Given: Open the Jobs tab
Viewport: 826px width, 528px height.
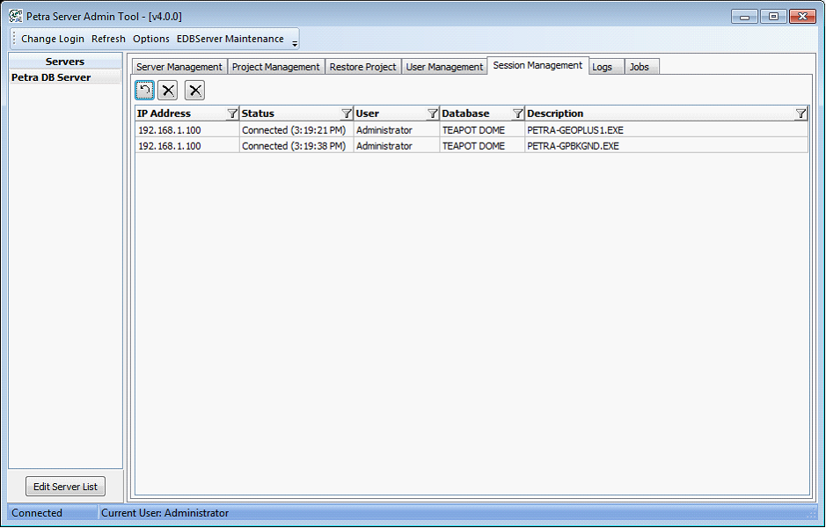Looking at the screenshot, I should 640,67.
